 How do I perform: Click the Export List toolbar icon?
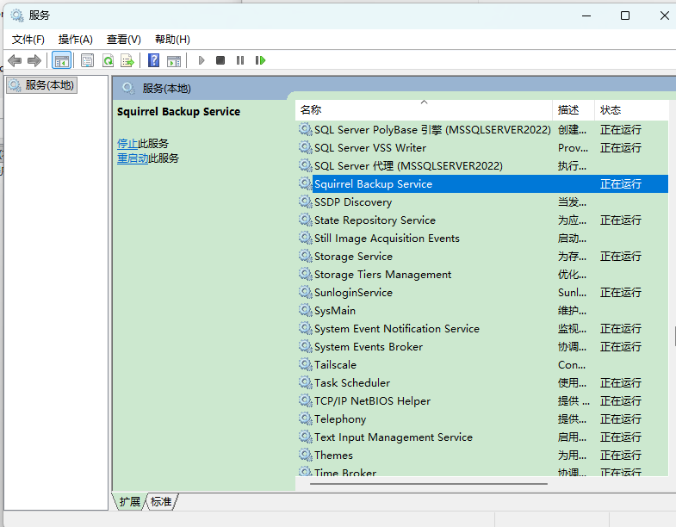(x=127, y=60)
